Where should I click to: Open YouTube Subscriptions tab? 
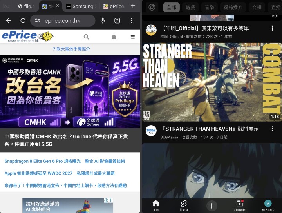[x=240, y=206]
